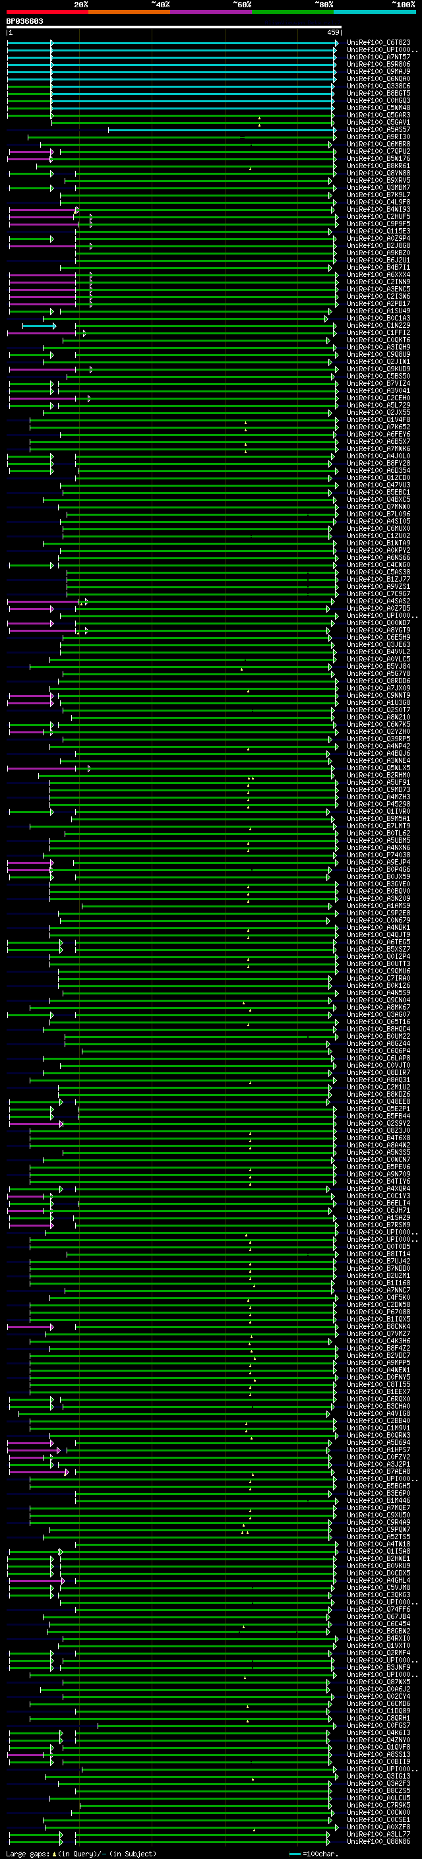The height and width of the screenshot is (1859, 422).
Task: Click the UniRef100_Q5WLX5 label
Action: pos(378,768)
